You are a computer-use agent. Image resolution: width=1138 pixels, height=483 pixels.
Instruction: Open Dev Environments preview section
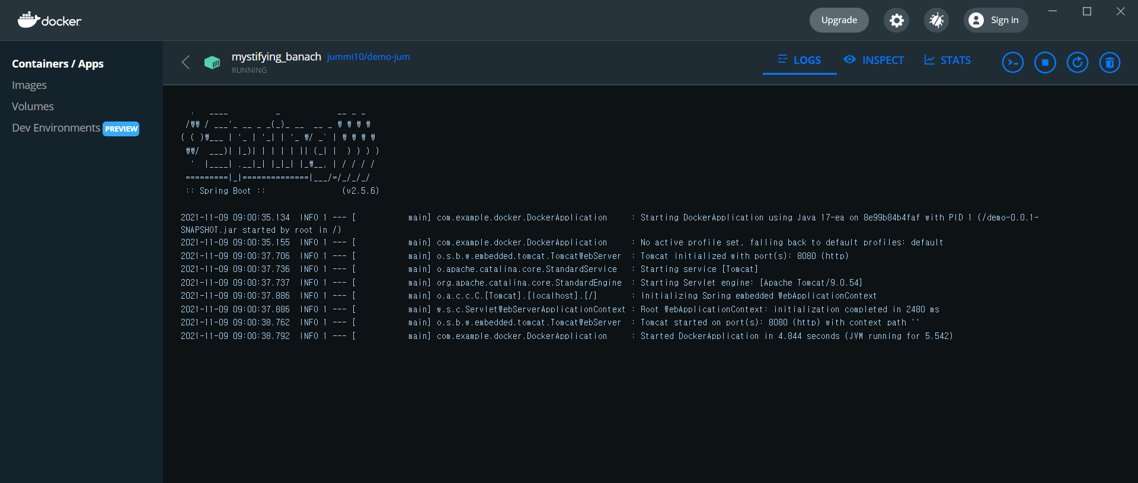(x=56, y=128)
